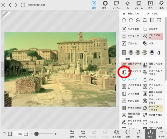Open the フレーム frame tab
This screenshot has width=167, height=139.
(x=139, y=5)
